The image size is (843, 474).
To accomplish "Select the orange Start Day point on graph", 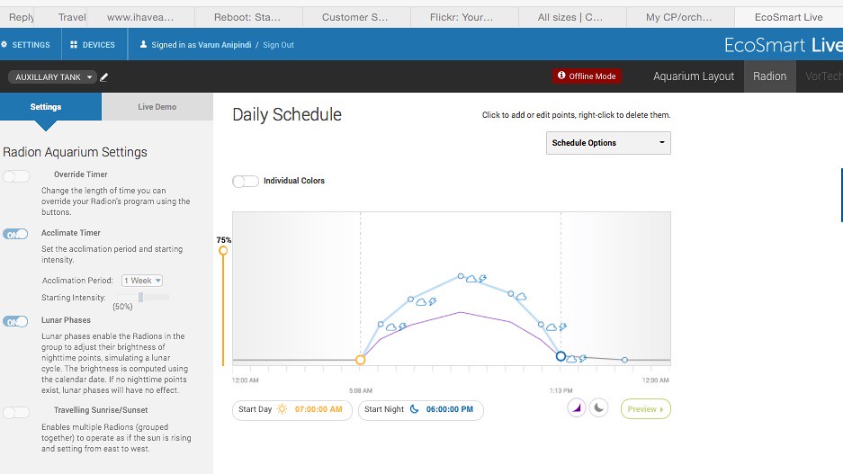I will coord(360,360).
